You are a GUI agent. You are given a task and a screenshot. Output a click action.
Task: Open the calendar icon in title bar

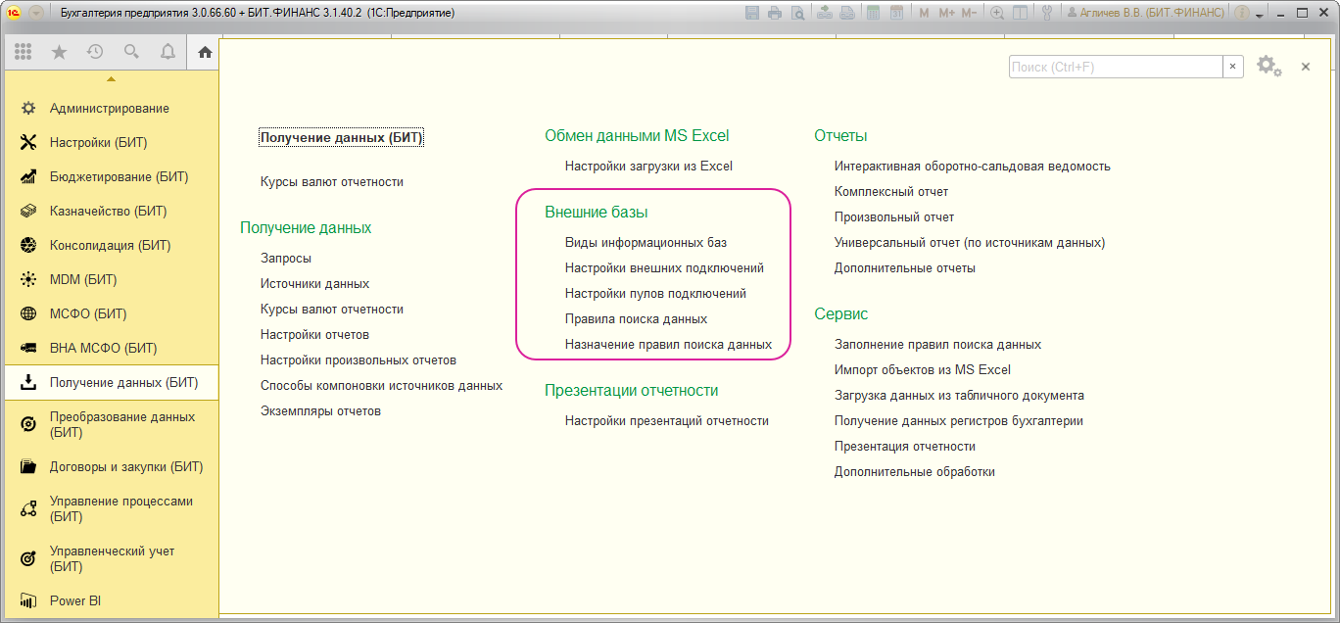(x=896, y=13)
